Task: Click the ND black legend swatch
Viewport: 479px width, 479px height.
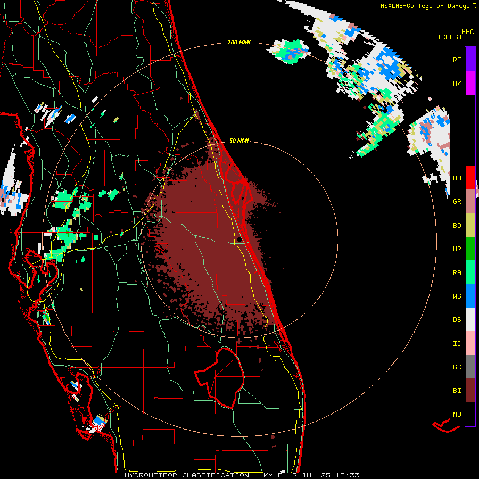Action: (470, 414)
